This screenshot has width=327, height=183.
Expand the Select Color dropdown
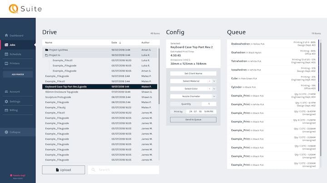click(214, 89)
